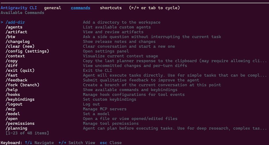Select the /artifact command
Viewport: 269px width, 145px height.
pos(16,32)
